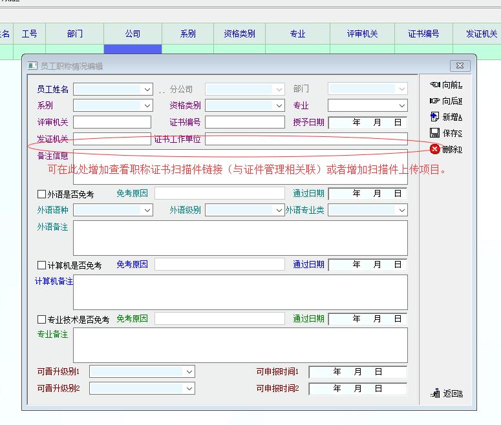This screenshot has width=501, height=425.
Task: Click the 公司 column header
Action: tap(133, 34)
